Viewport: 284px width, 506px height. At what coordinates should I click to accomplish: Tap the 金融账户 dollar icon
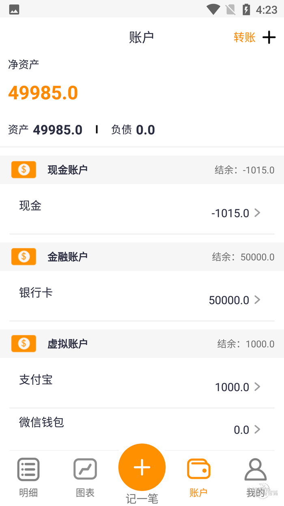click(24, 257)
